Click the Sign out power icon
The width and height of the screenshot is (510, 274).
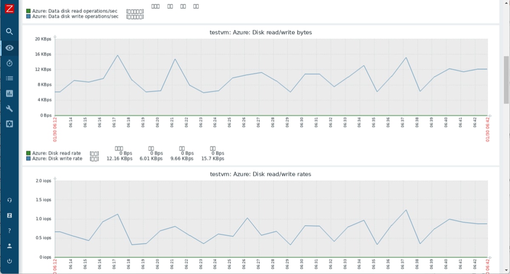[9, 261]
